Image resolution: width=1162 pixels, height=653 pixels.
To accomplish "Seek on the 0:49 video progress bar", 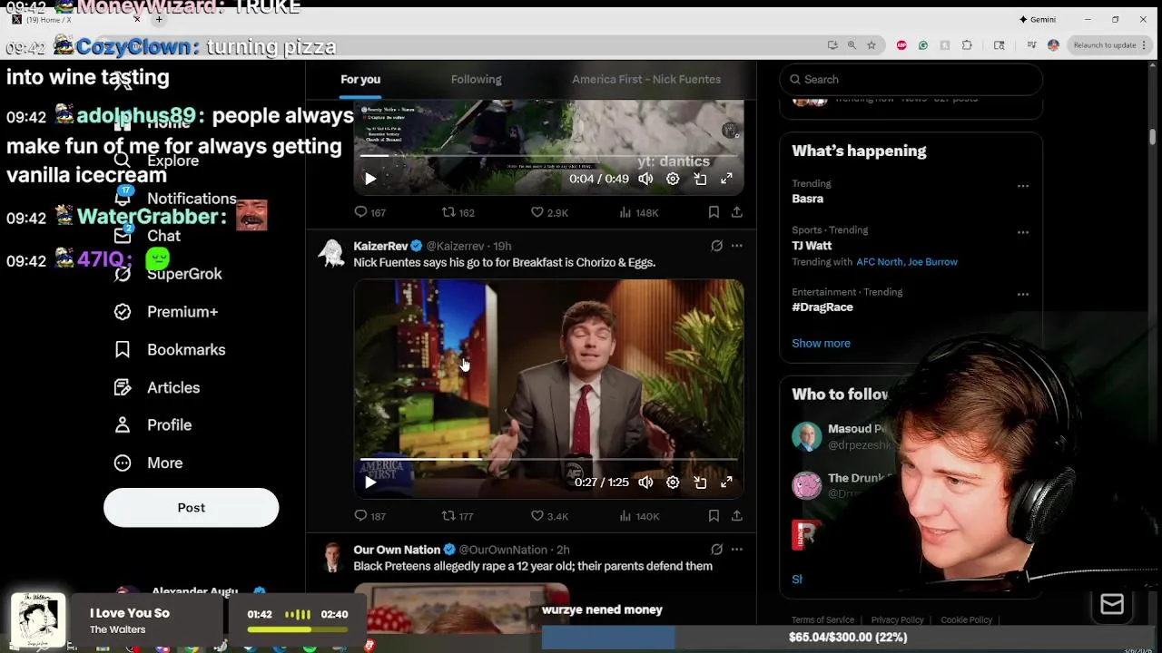I will point(548,156).
